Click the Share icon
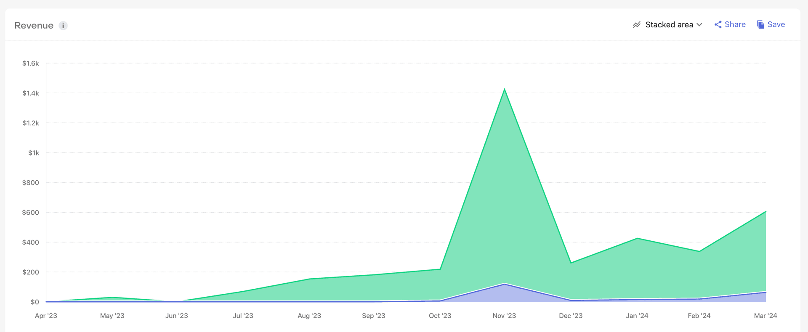 (x=718, y=25)
